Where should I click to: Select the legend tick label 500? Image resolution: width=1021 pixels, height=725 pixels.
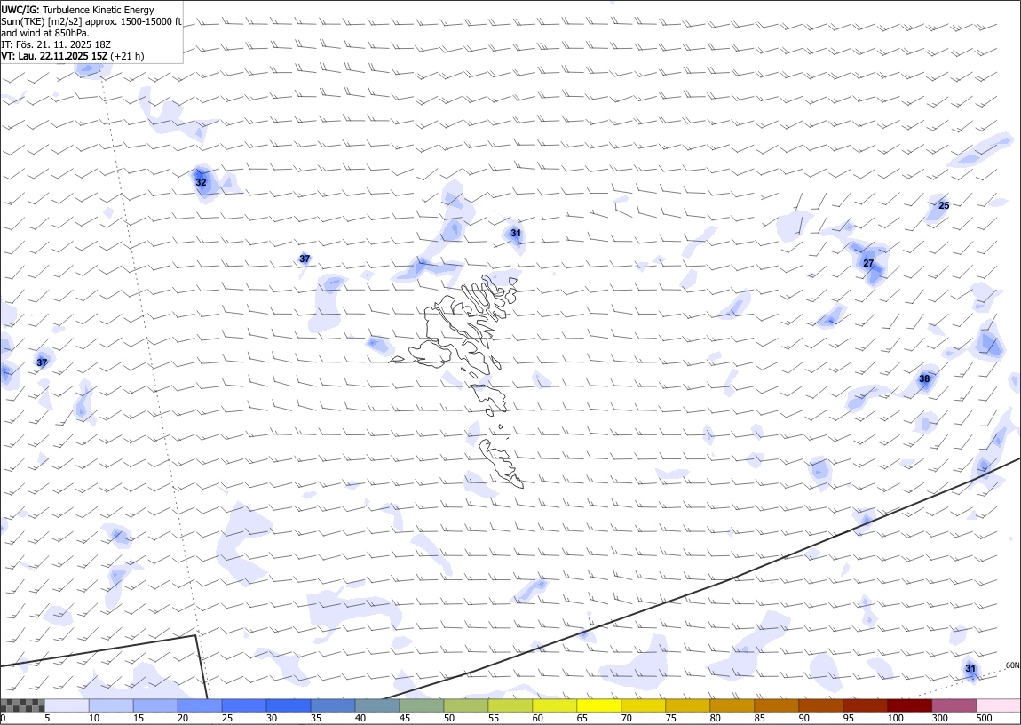(x=985, y=718)
